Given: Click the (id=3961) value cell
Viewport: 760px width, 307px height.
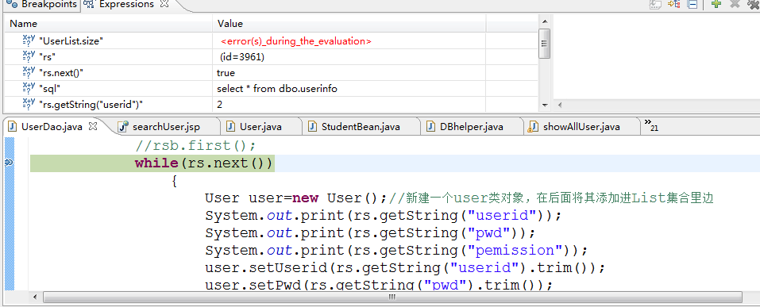Looking at the screenshot, I should coord(242,57).
